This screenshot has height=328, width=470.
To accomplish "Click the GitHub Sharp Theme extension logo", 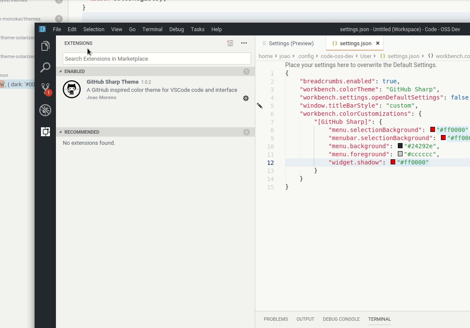I will (x=72, y=89).
